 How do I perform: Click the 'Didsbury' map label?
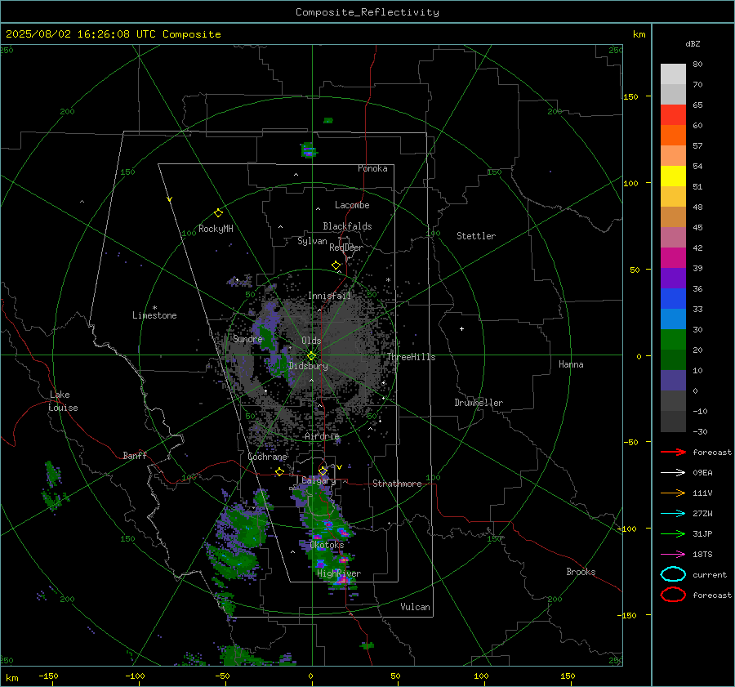308,366
